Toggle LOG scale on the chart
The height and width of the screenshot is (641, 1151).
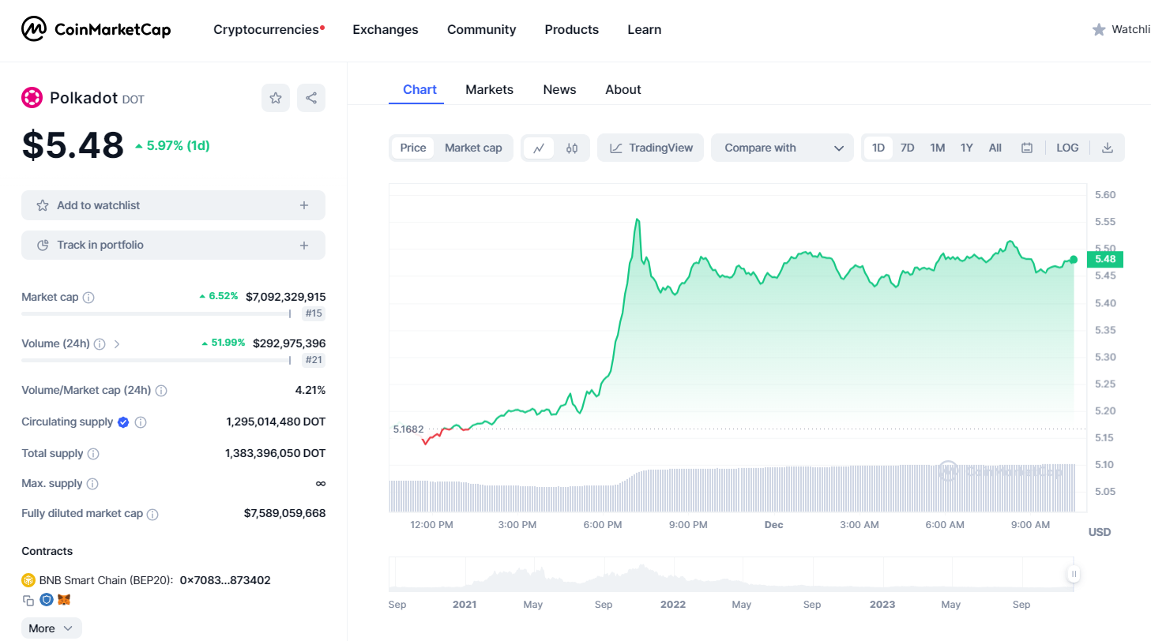click(x=1067, y=148)
